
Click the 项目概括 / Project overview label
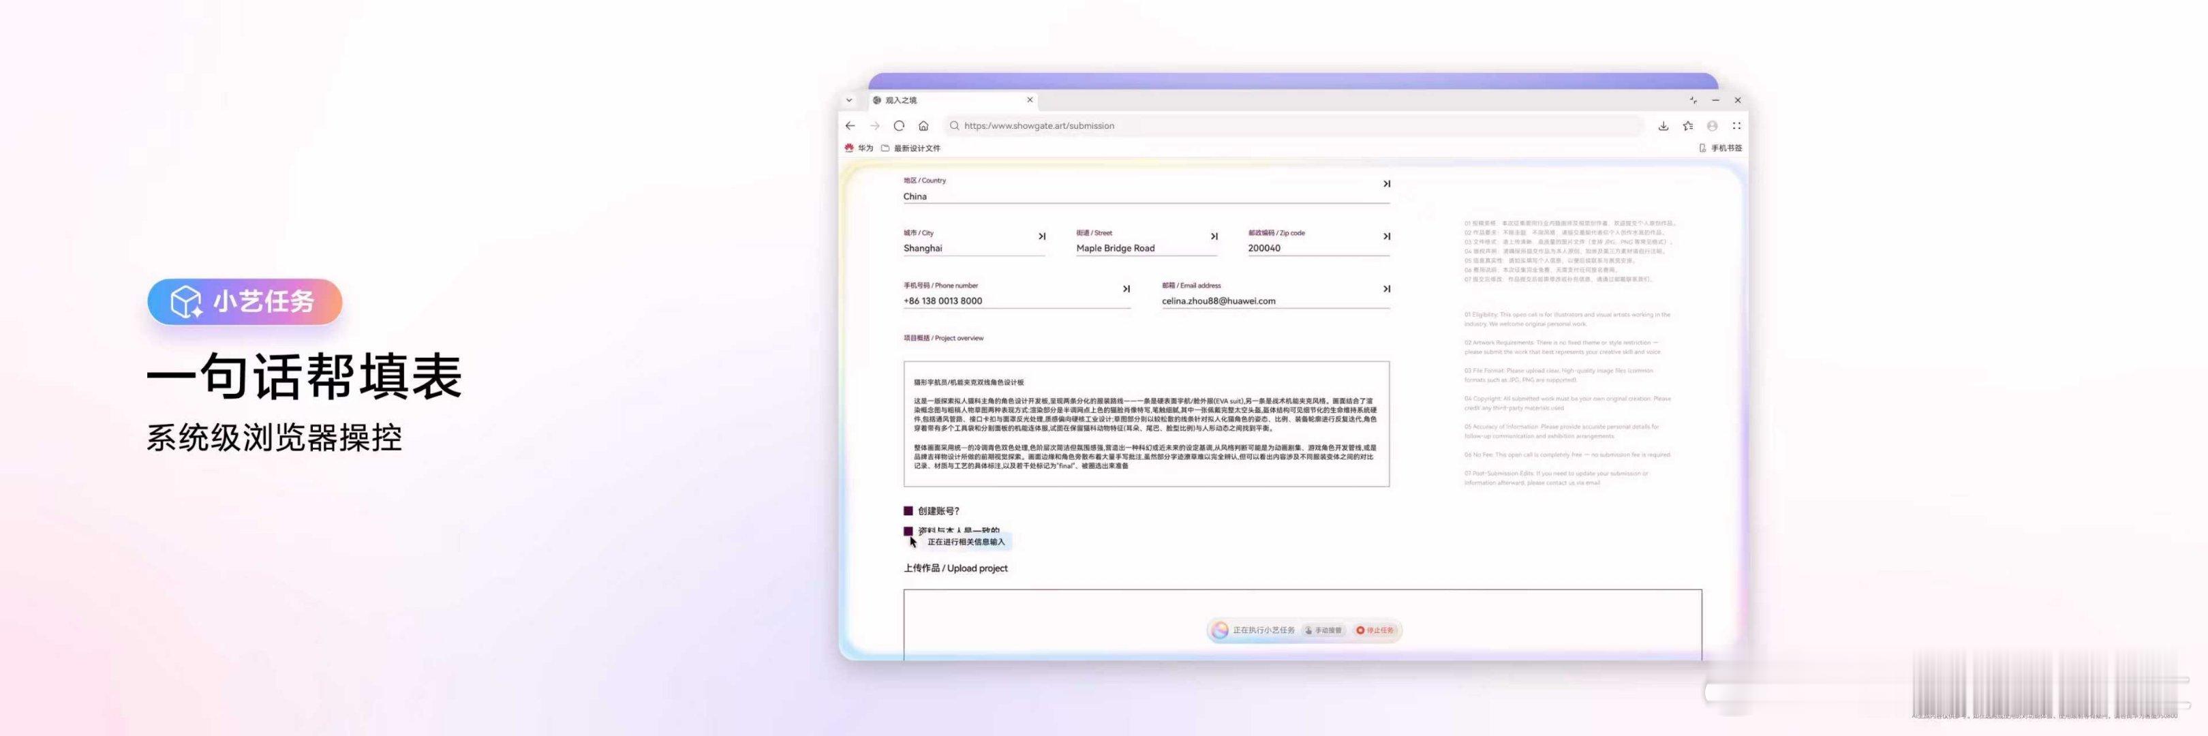(944, 339)
